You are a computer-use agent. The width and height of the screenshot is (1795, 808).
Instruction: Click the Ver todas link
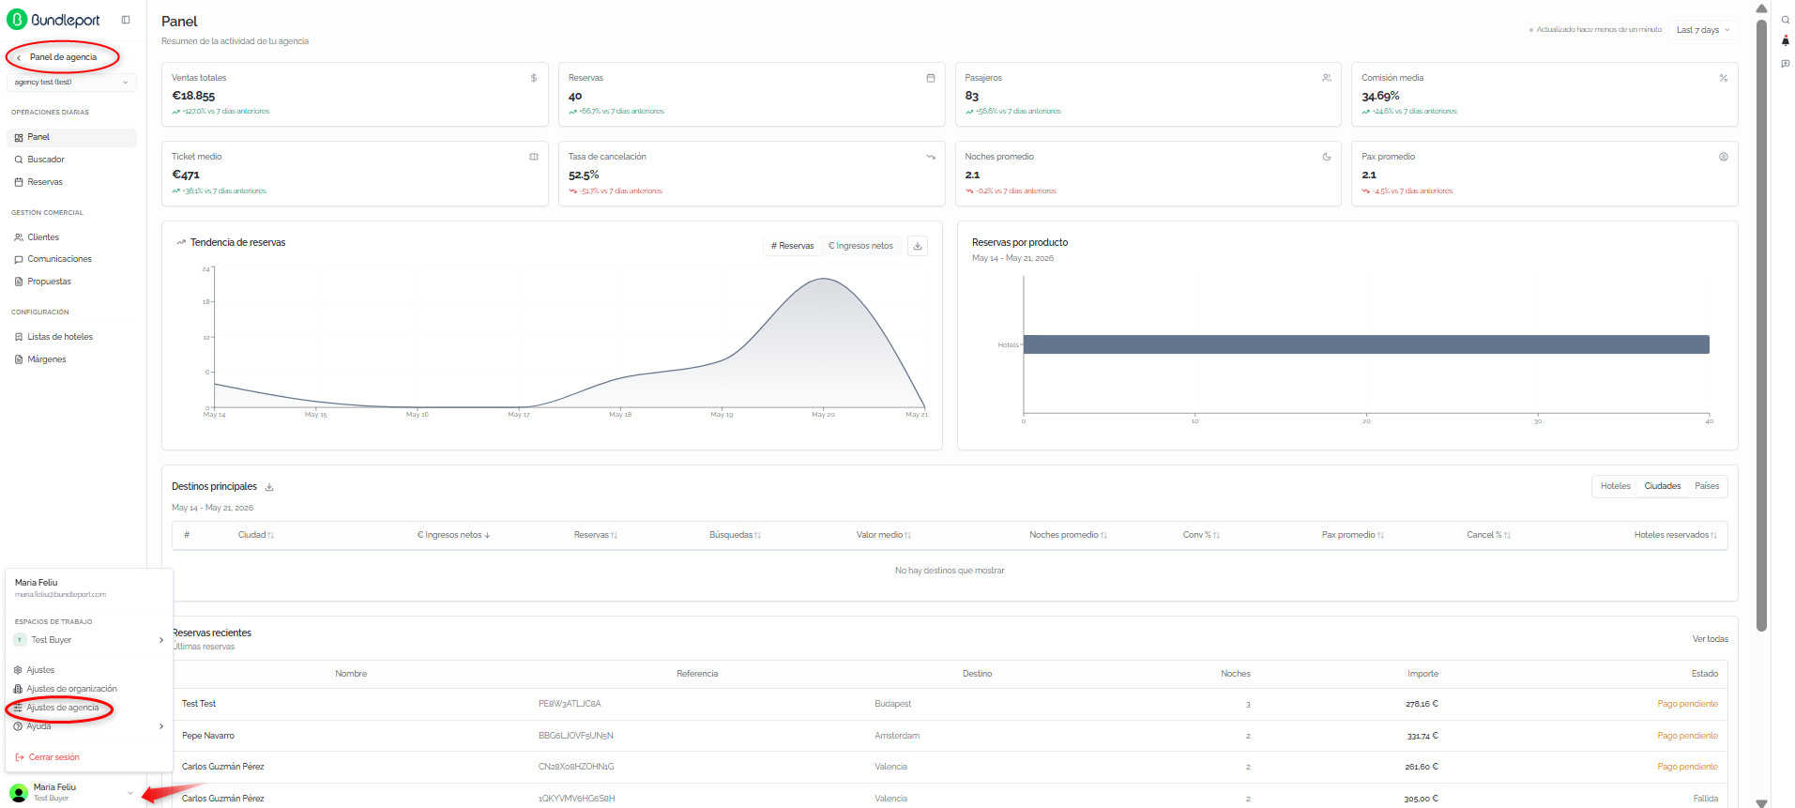[x=1710, y=639]
